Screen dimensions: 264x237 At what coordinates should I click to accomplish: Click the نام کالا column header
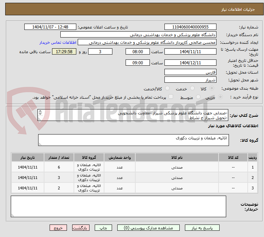coord(177,157)
